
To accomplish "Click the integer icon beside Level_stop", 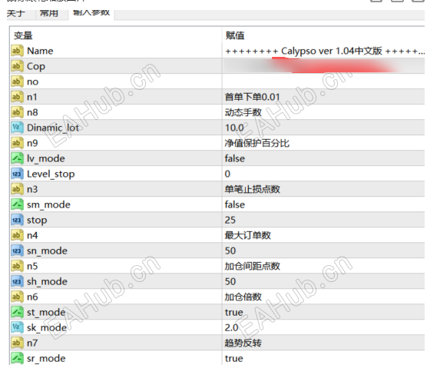I will click(17, 174).
